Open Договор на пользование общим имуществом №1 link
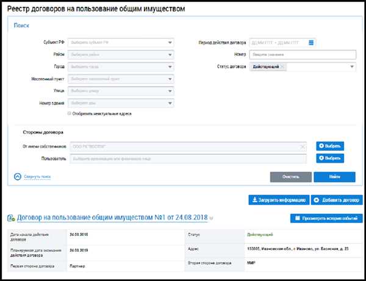This screenshot has width=366, height=281. (x=112, y=218)
